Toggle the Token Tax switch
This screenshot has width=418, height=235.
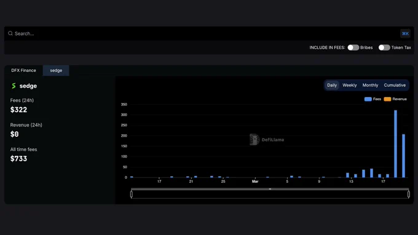(384, 47)
